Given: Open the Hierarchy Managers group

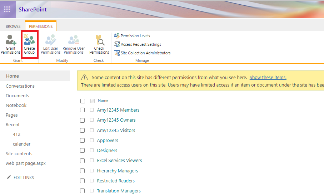Looking at the screenshot, I should click(x=118, y=171).
